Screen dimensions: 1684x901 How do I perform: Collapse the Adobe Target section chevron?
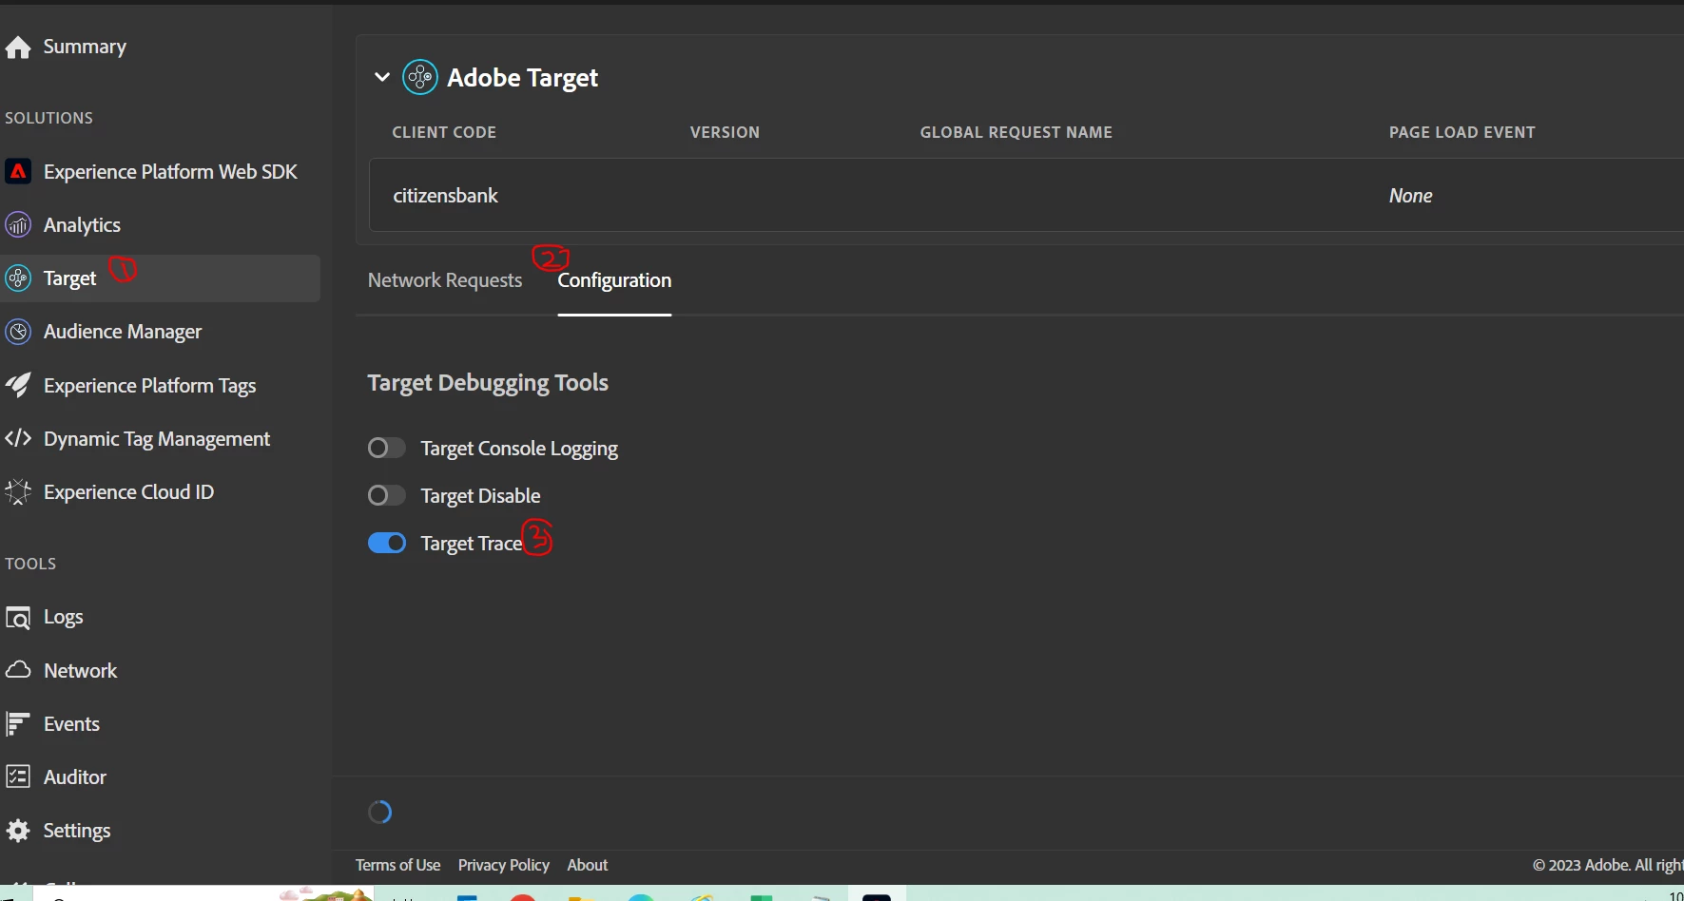pos(382,77)
